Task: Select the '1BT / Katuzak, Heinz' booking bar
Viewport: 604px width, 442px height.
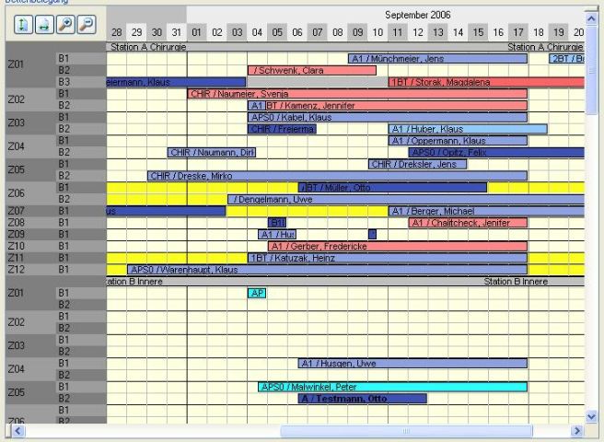Action: 388,258
